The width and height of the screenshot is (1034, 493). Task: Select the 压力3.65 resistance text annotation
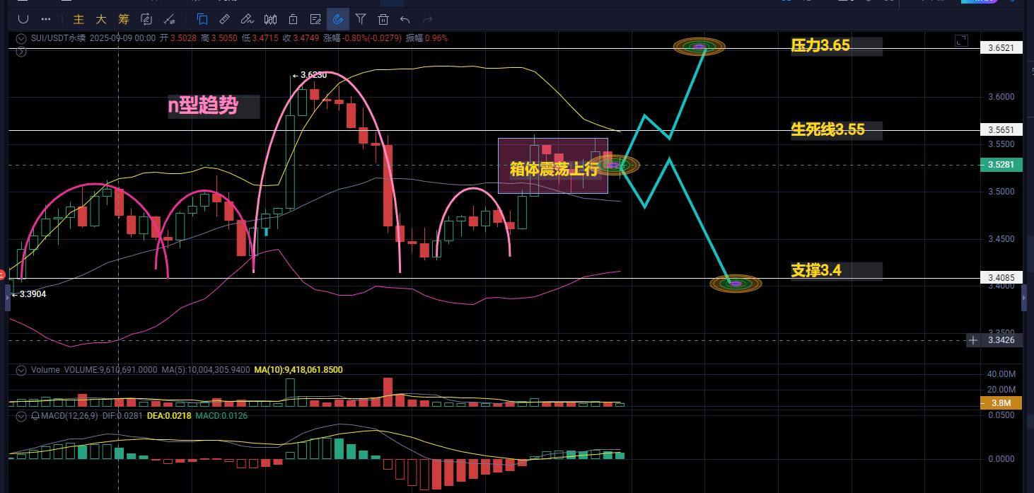[820, 46]
